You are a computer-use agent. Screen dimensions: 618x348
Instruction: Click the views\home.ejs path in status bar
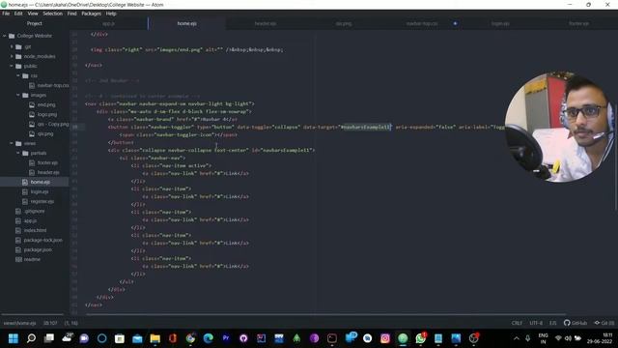[19, 323]
